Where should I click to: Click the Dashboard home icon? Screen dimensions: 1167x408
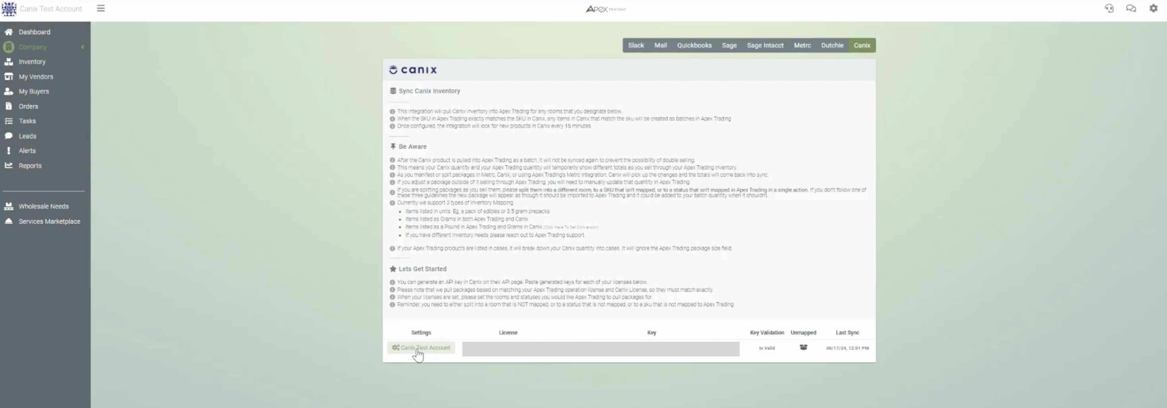9,32
